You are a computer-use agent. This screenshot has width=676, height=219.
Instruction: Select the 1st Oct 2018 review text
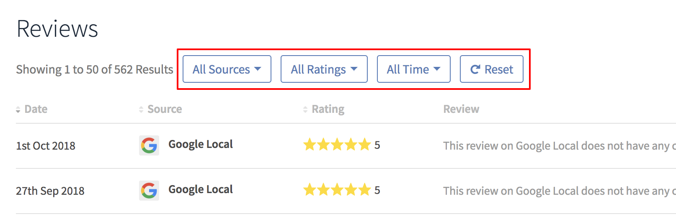tap(560, 145)
